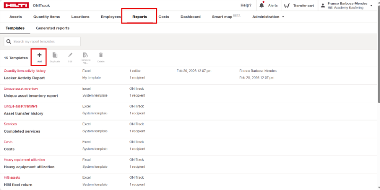
Task: Open the Smart map BETA tab
Action: [226, 17]
